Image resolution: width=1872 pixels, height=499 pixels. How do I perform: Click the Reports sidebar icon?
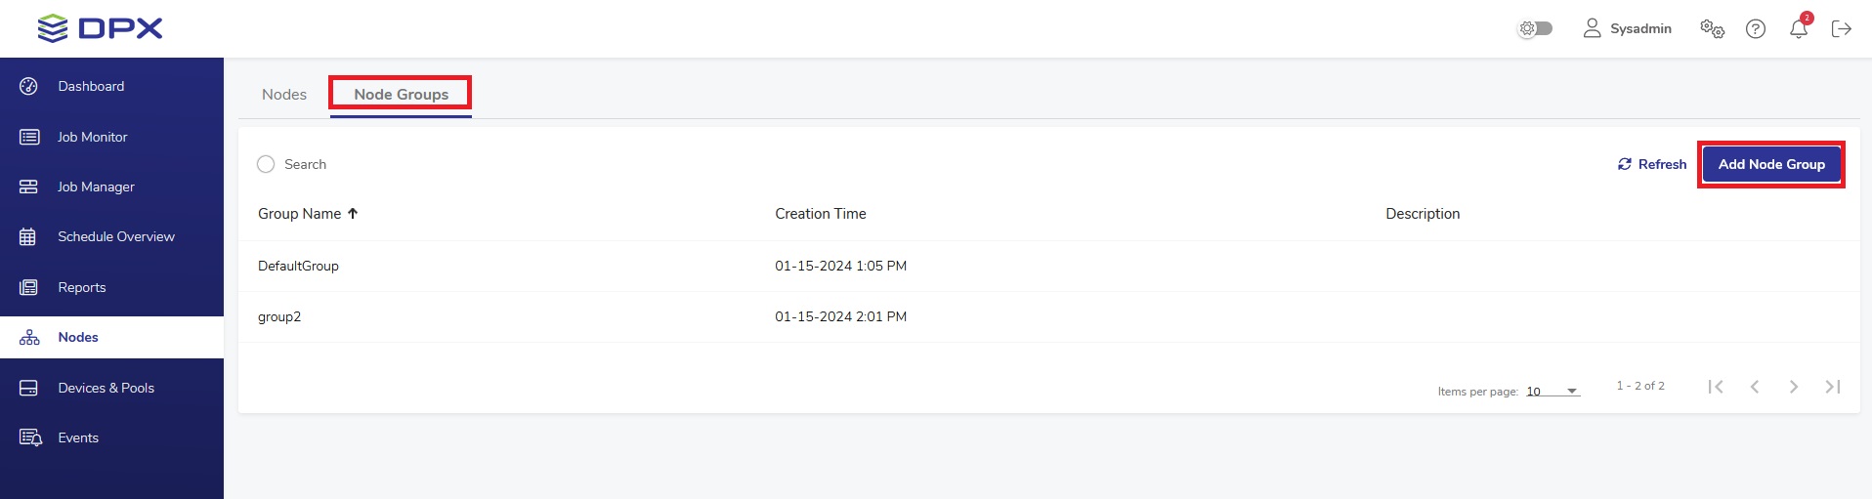(x=28, y=287)
